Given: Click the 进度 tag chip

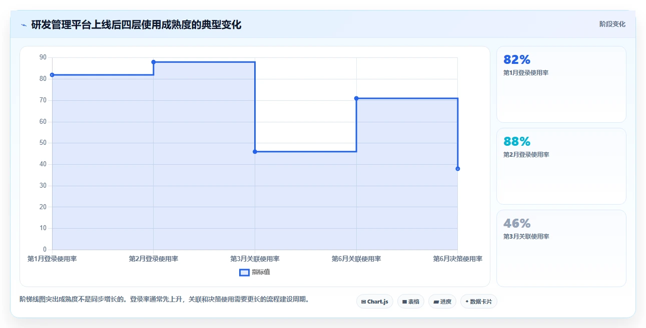Looking at the screenshot, I should [442, 302].
